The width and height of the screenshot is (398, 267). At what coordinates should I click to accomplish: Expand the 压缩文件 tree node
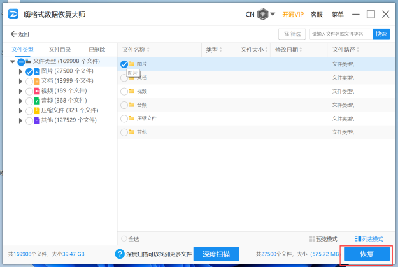[20, 111]
